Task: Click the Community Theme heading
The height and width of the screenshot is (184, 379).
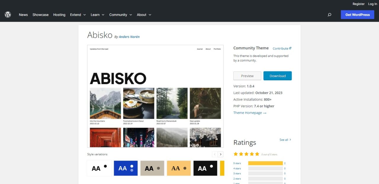Action: [251, 48]
